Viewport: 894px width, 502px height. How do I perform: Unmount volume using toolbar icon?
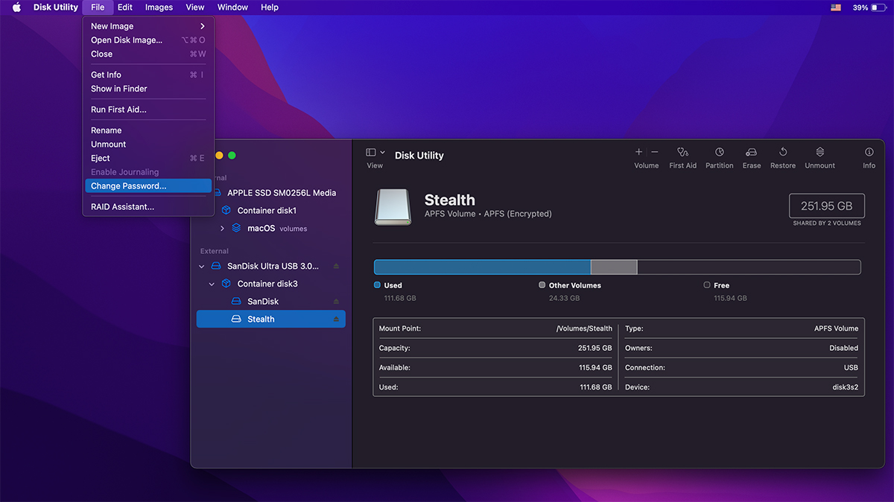pyautogui.click(x=819, y=153)
